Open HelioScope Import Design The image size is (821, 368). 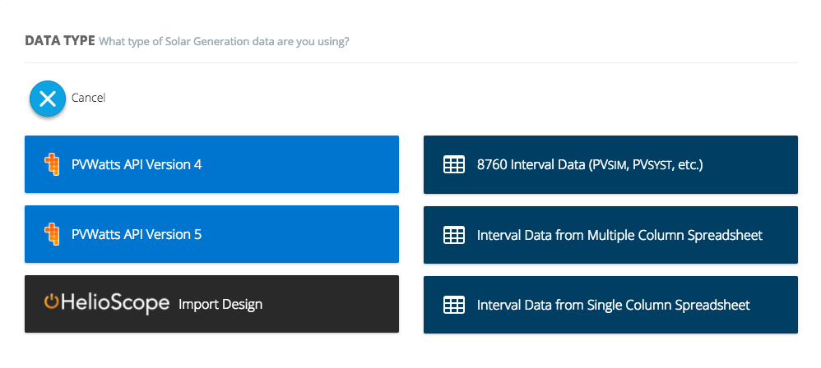coord(211,304)
